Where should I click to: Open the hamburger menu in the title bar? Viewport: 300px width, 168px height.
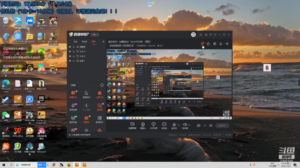pyautogui.click(x=215, y=35)
